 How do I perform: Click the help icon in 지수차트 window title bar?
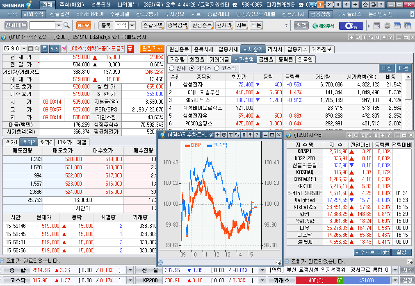256,135
